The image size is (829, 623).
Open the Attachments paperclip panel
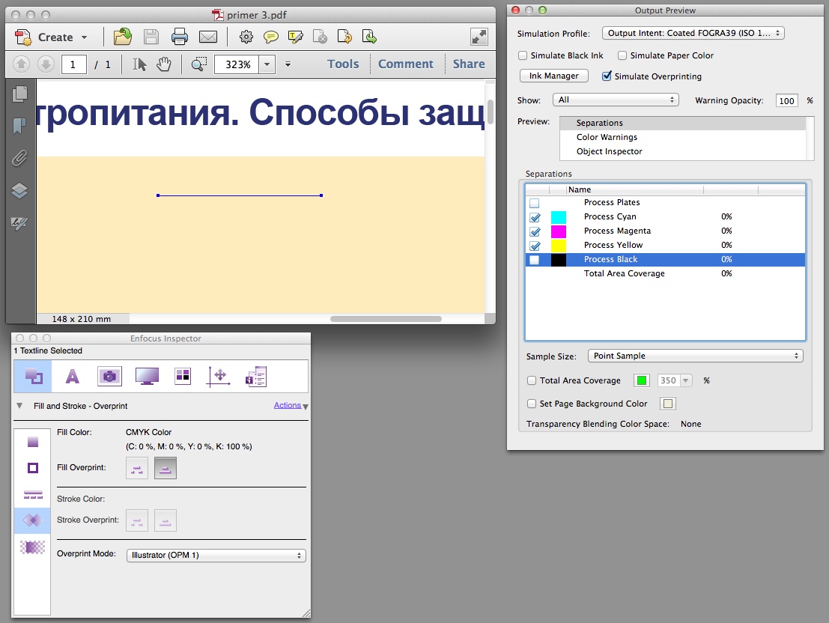(x=19, y=158)
